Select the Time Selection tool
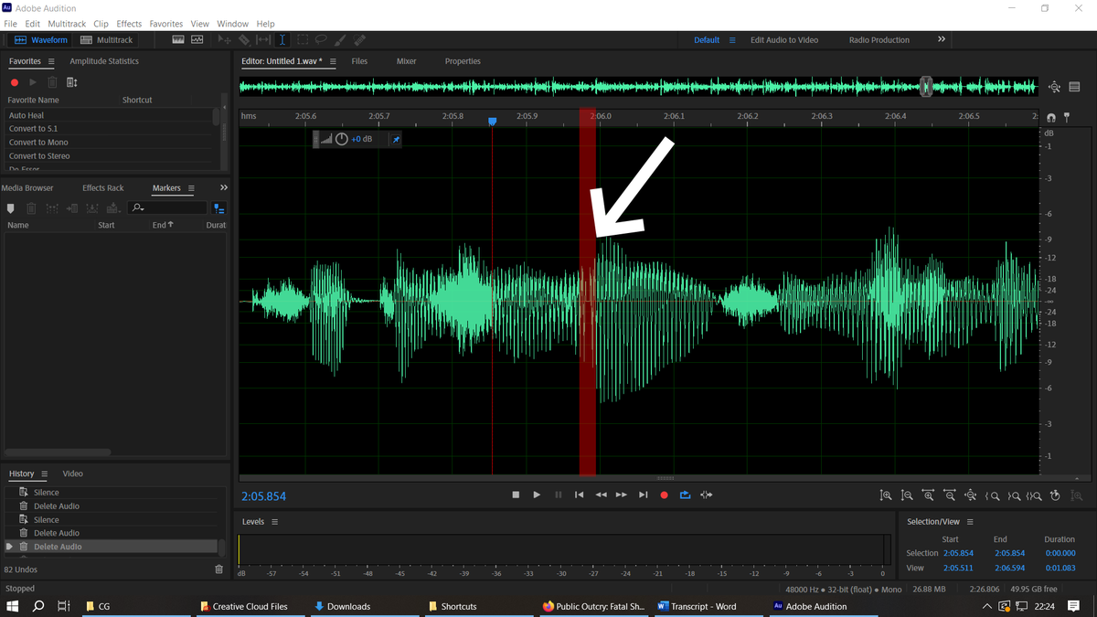The width and height of the screenshot is (1097, 617). [x=282, y=40]
